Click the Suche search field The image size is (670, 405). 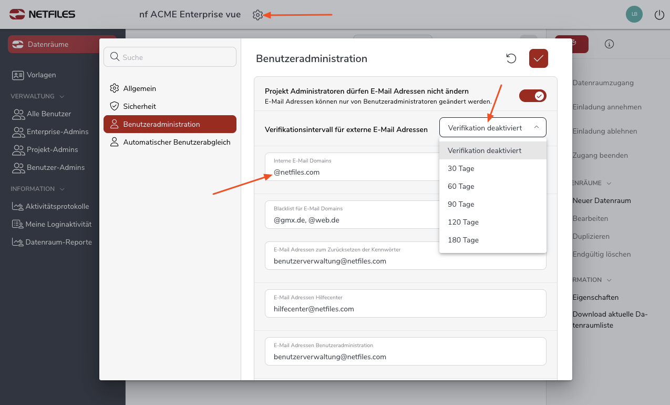[170, 57]
